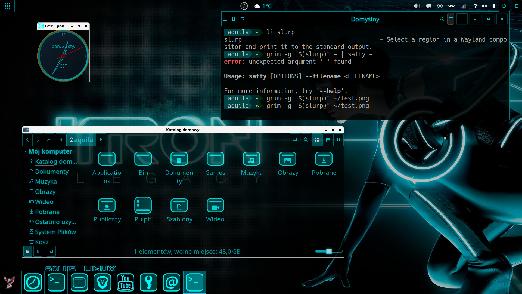
Task: Launch the YouTube app from the dock
Action: pyautogui.click(x=126, y=282)
